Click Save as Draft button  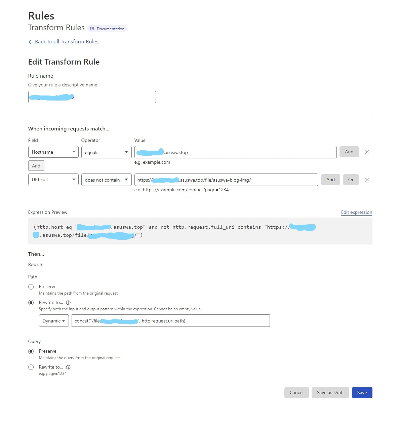330,392
